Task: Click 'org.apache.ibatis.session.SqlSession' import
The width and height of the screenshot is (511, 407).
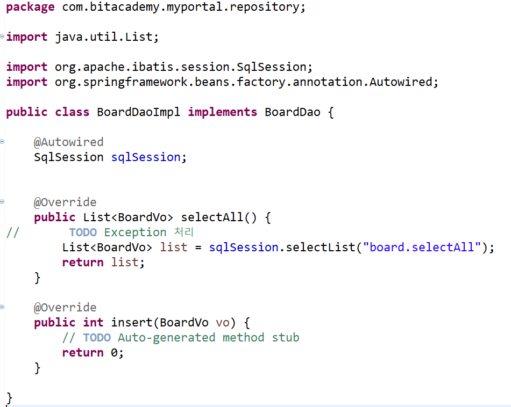Action: pos(181,67)
